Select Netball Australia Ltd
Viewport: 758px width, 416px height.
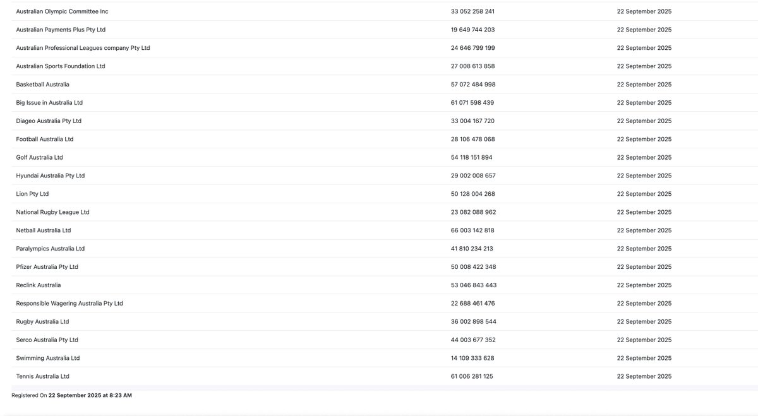[x=44, y=231]
